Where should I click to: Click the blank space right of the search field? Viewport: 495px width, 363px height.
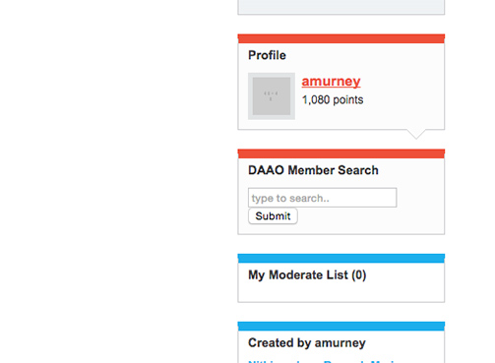click(x=420, y=198)
